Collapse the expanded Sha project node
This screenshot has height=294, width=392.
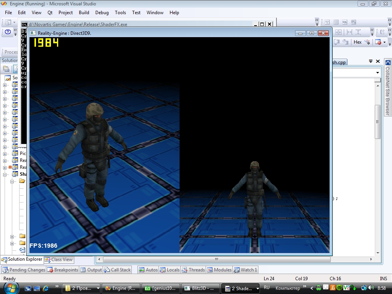tap(5, 175)
